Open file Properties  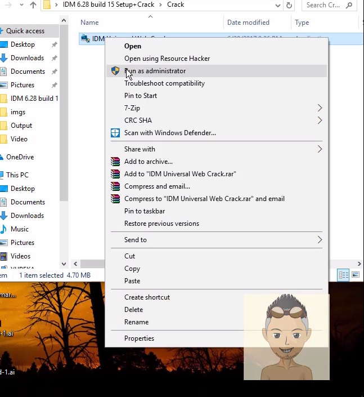click(216, 338)
